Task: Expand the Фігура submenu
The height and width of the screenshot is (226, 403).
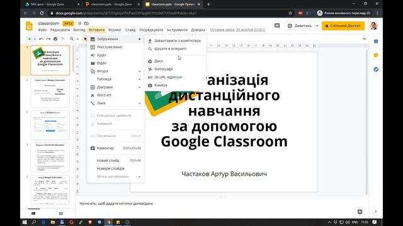Action: 140,71
